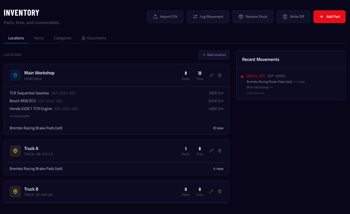This screenshot has height=214, width=350.
Task: Click the Import CSV button
Action: pos(165,17)
